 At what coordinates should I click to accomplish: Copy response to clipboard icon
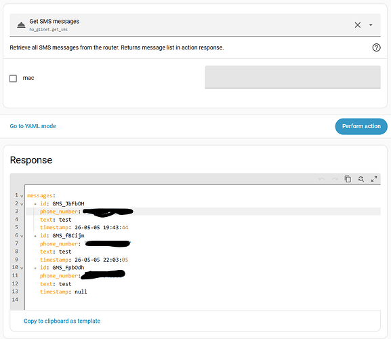(348, 179)
